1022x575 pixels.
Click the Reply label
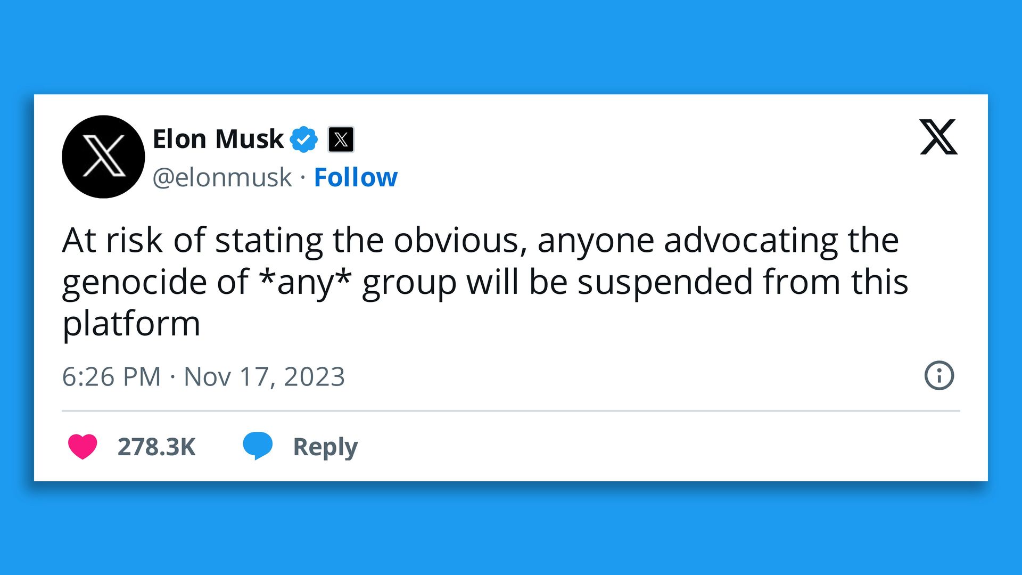325,447
